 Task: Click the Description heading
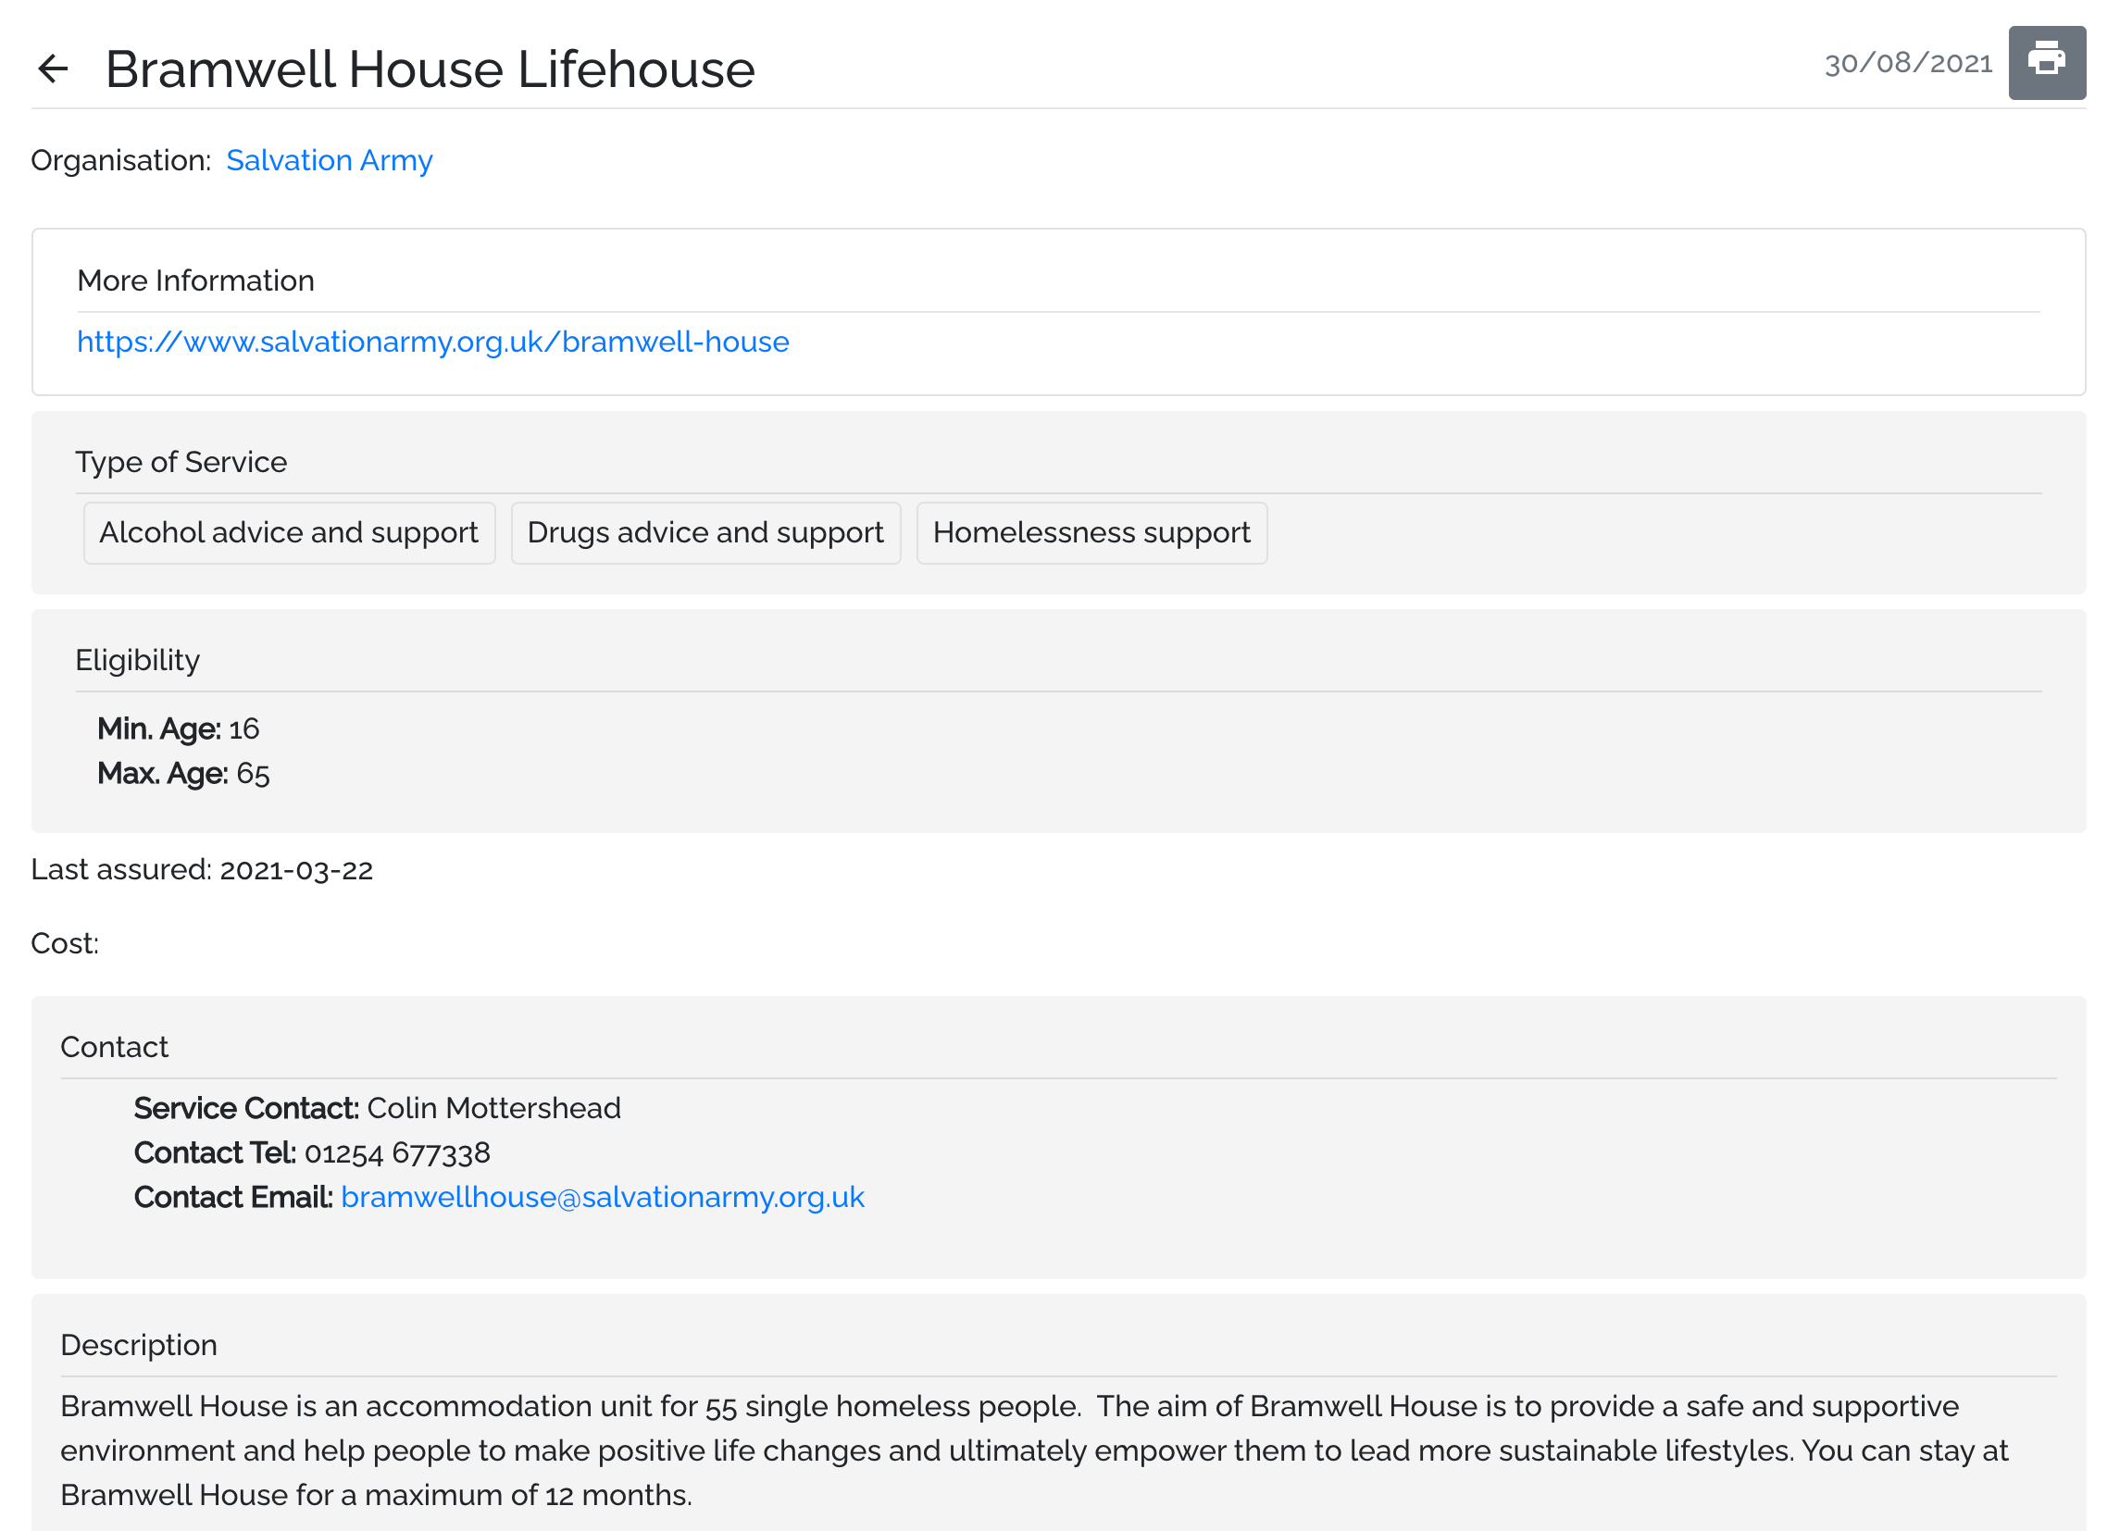(138, 1345)
